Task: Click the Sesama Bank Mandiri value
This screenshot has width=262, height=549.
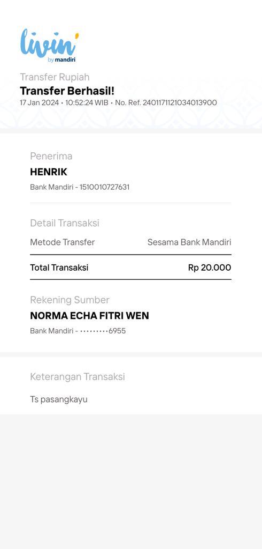Action: pyautogui.click(x=189, y=242)
